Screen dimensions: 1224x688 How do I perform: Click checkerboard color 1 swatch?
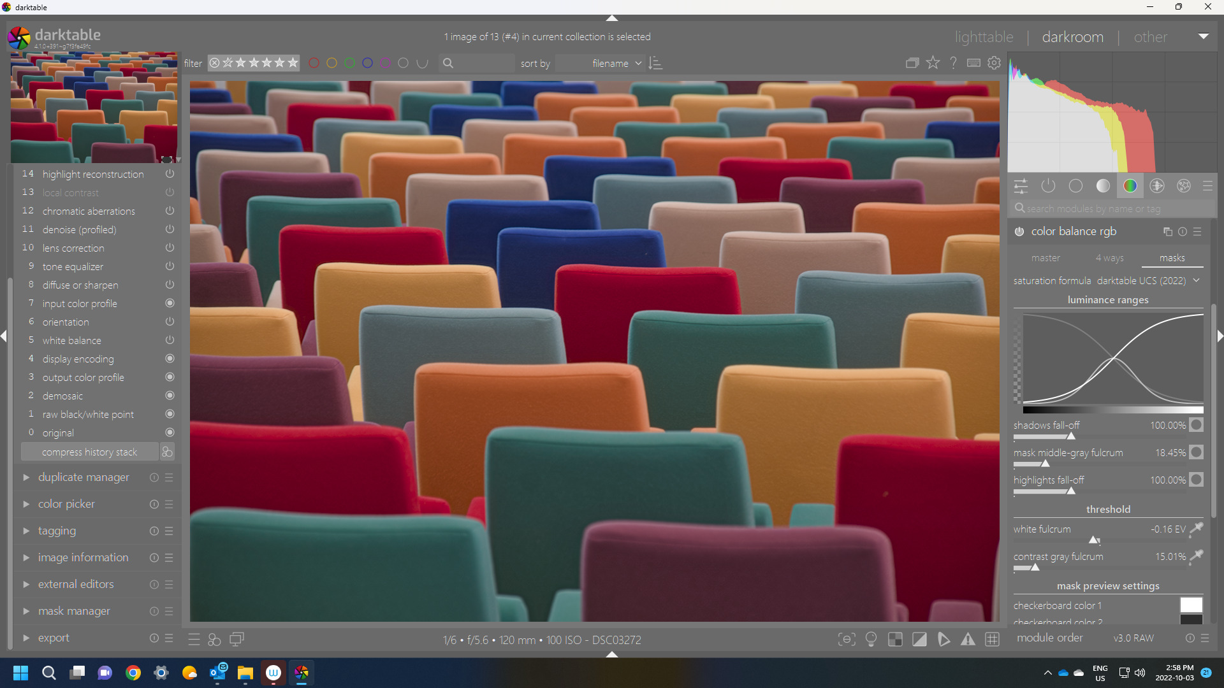coord(1190,605)
